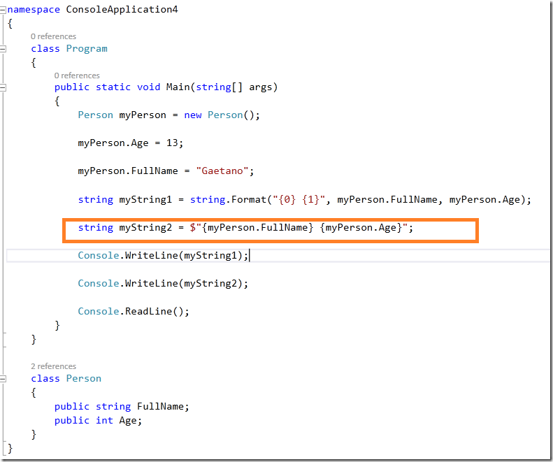Image resolution: width=553 pixels, height=462 pixels.
Task: Open "0 references" CodeLens above class Program
Action: click(x=53, y=36)
